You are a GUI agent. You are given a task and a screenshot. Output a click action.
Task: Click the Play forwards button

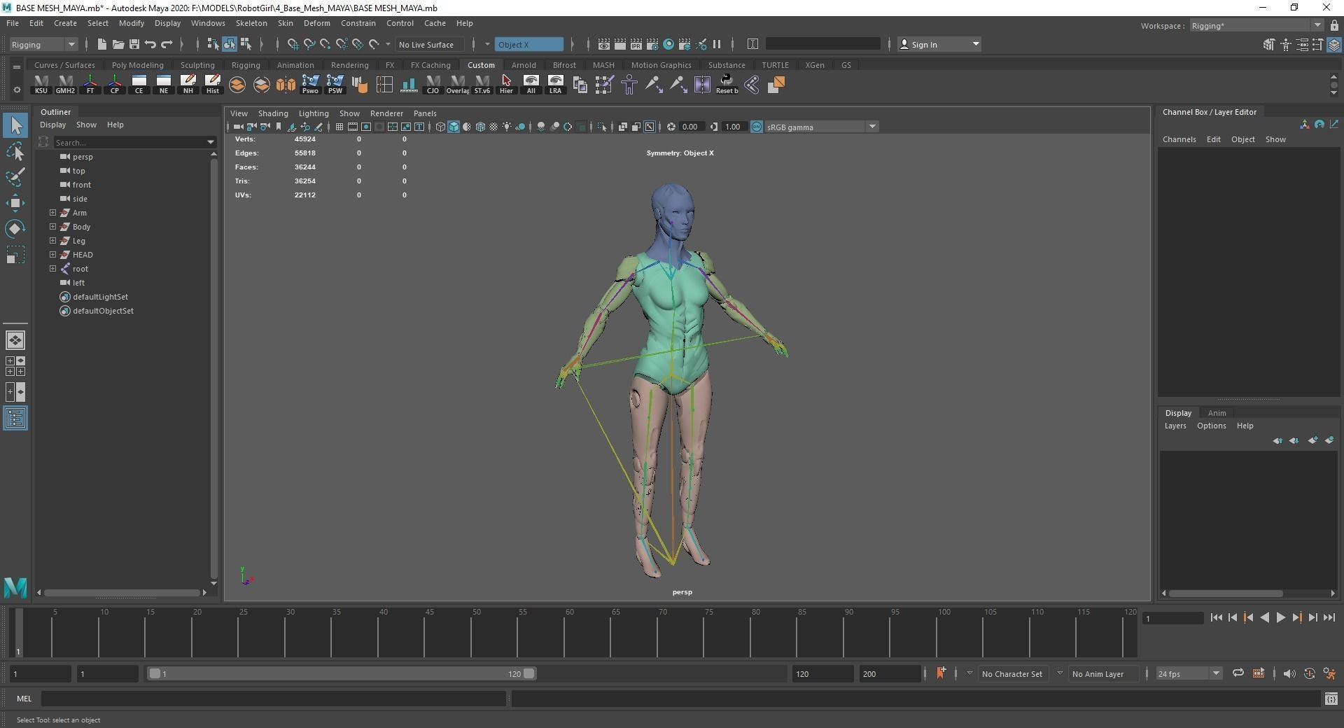coord(1280,617)
